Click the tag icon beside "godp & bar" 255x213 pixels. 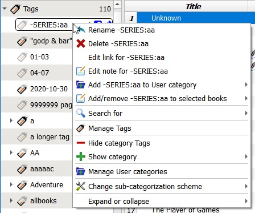pyautogui.click(x=22, y=41)
